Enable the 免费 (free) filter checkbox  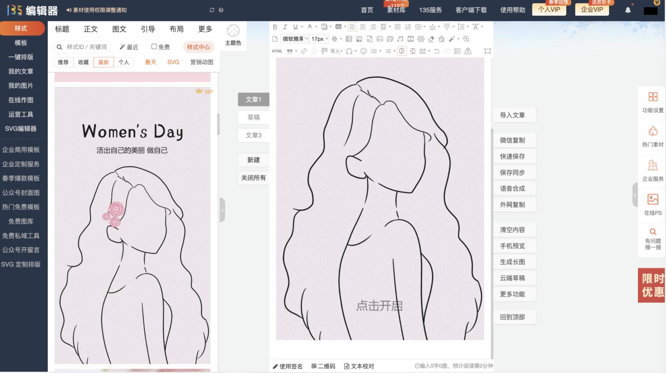click(x=154, y=47)
